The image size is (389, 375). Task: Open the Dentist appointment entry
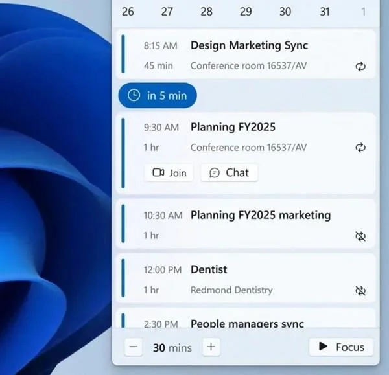[246, 278]
